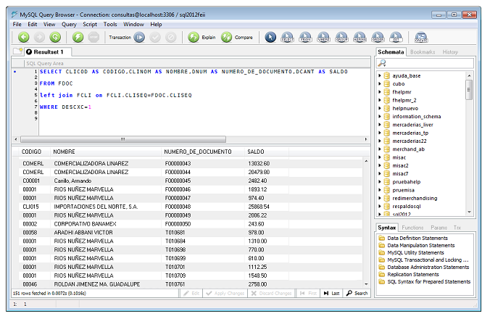The height and width of the screenshot is (319, 490).
Task: Select the GROUP clause tool
Action: click(x=341, y=37)
